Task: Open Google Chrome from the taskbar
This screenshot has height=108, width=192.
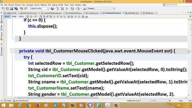Action: pos(29,105)
